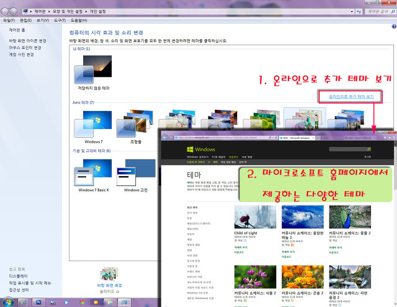Open the peacock 동물 2 theme image
Screen dimensions: 397x307
tap(350, 217)
